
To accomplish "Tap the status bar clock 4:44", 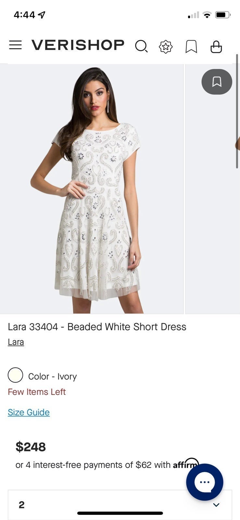I will pyautogui.click(x=24, y=15).
